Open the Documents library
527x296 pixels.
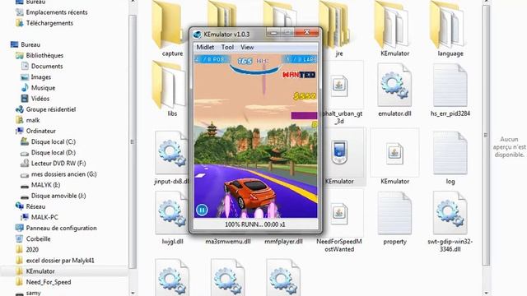point(47,66)
